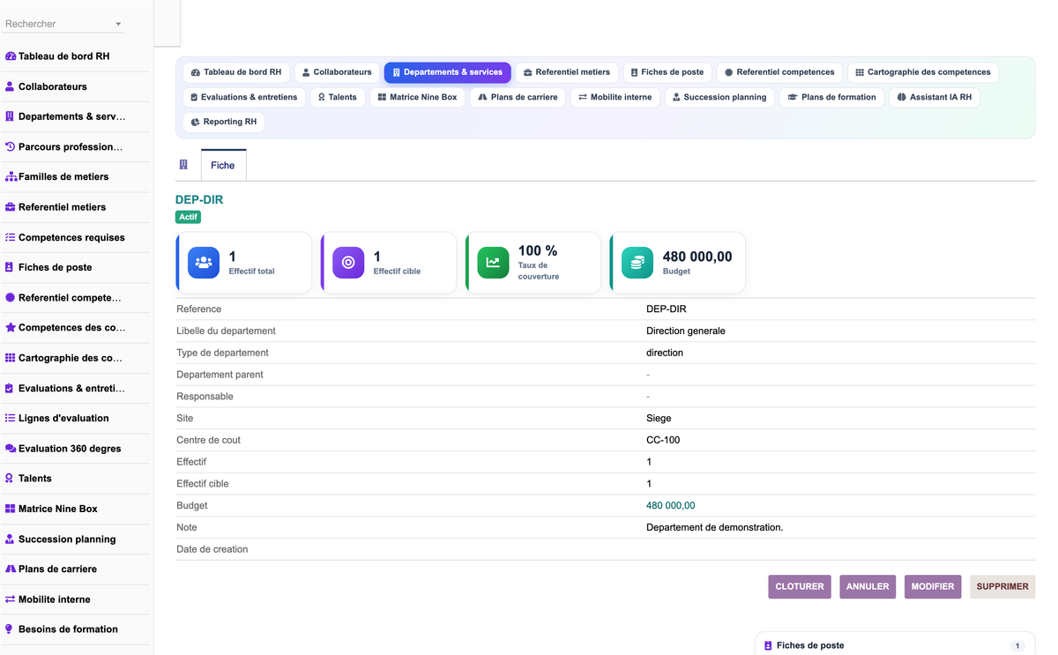This screenshot has height=655, width=1058.
Task: Click the CC-100 cost center value
Action: point(663,440)
